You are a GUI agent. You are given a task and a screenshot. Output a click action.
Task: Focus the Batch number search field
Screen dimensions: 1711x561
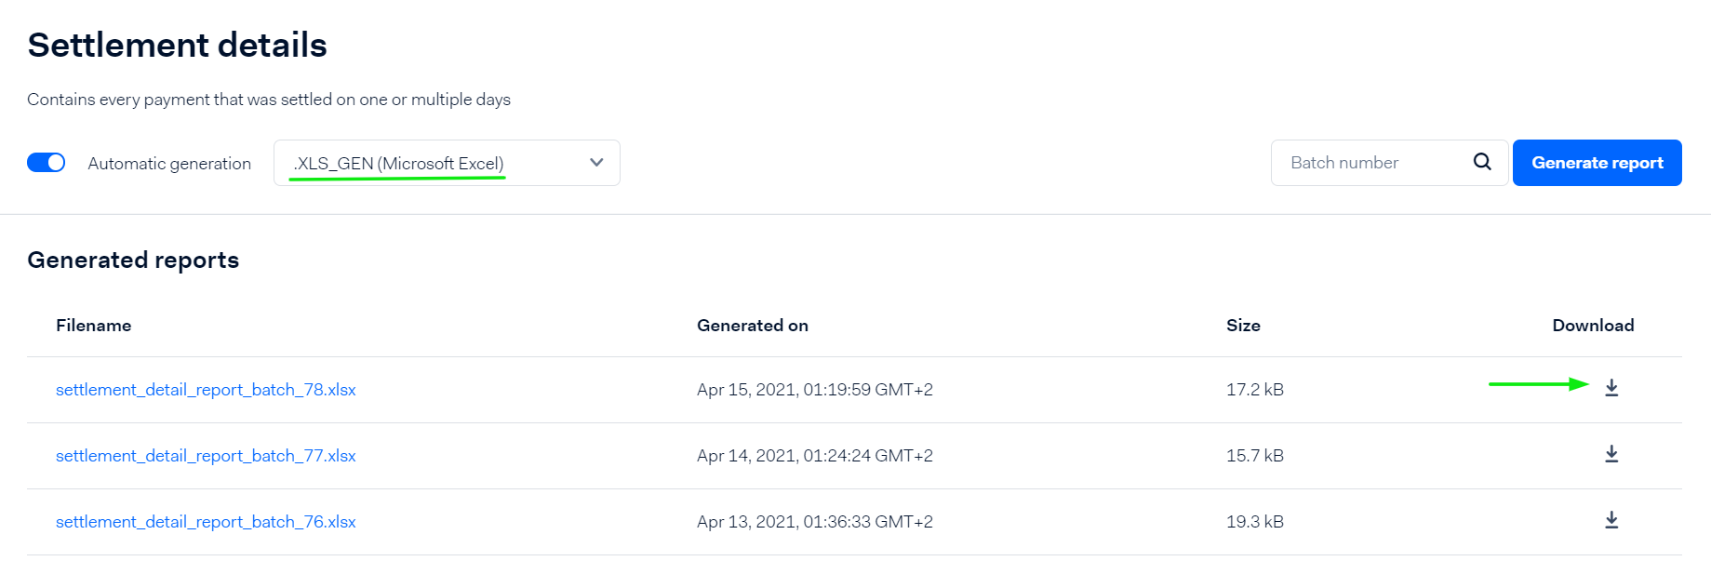click(x=1368, y=163)
